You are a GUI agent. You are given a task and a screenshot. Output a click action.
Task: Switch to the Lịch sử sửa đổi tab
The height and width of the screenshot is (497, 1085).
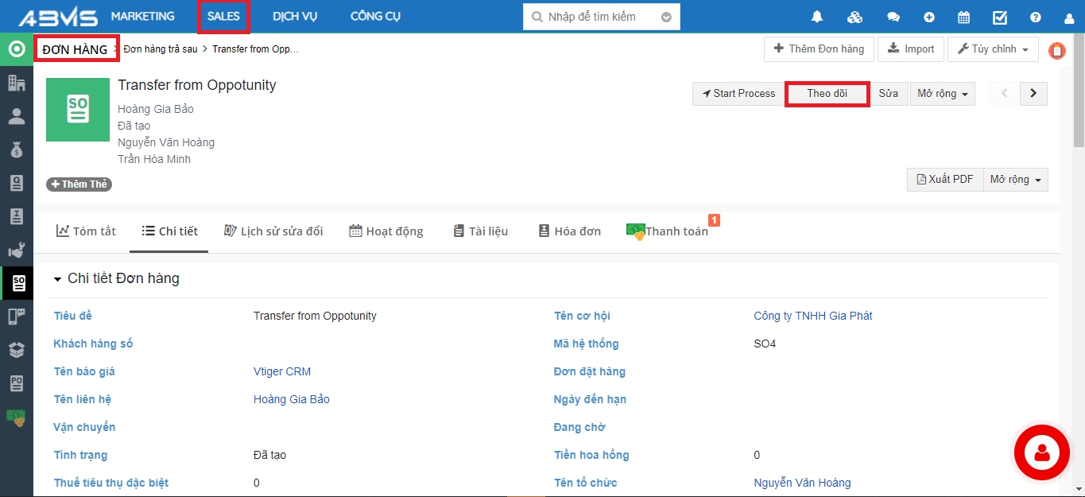tap(273, 231)
